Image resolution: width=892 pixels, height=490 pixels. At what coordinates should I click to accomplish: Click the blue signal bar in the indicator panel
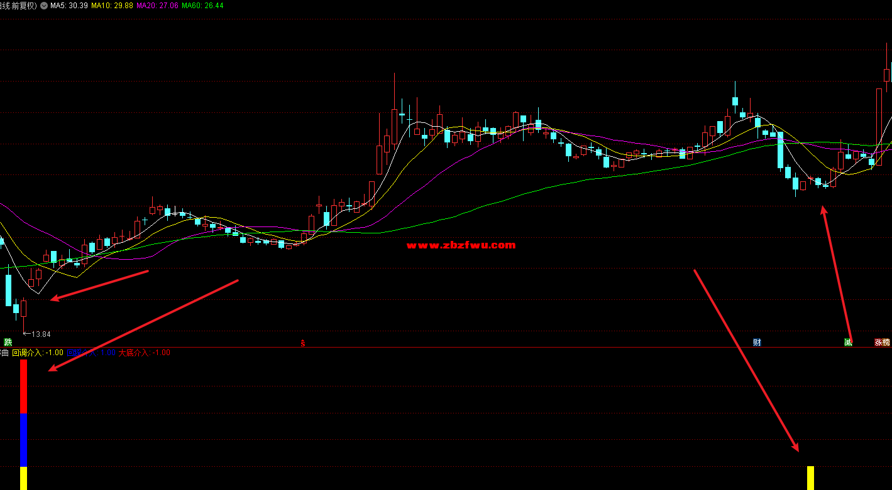coord(23,439)
